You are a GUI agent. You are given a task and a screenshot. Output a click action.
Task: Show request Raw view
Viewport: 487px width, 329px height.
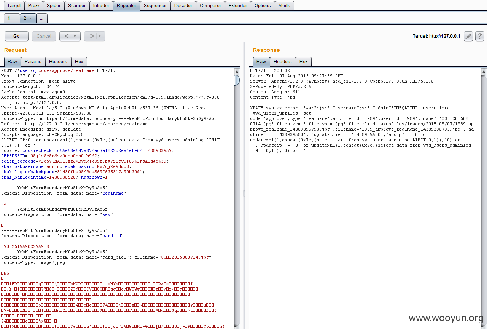13,62
